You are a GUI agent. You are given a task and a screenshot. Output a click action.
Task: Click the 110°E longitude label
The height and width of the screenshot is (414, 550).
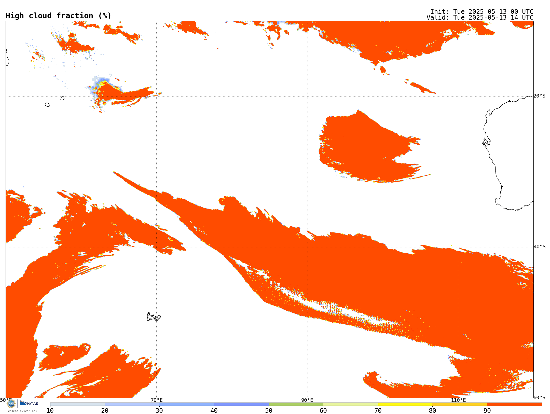pyautogui.click(x=458, y=400)
